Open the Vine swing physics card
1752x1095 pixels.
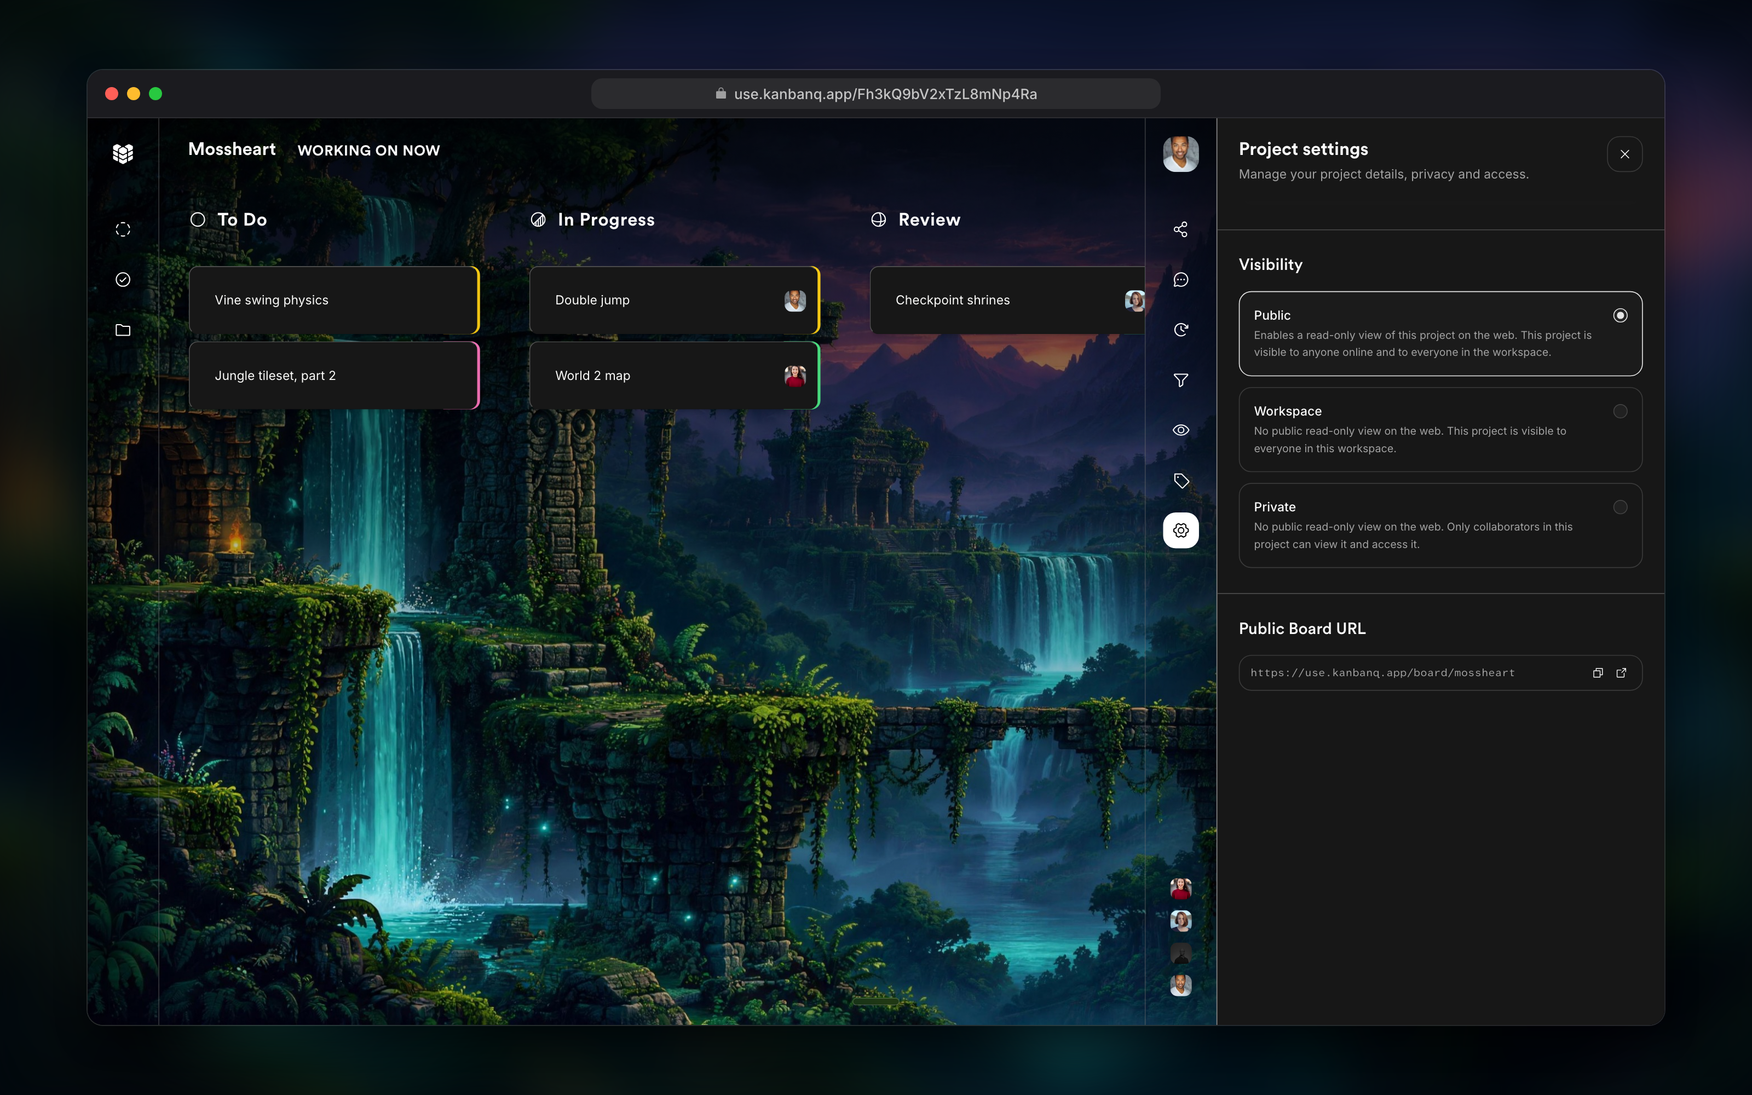point(334,300)
